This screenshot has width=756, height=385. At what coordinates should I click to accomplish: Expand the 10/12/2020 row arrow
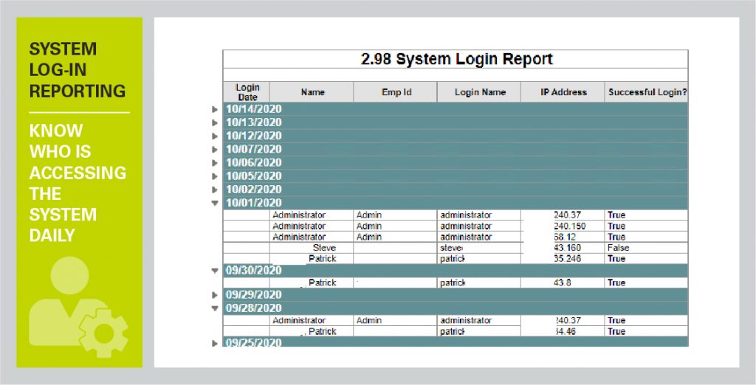[215, 136]
